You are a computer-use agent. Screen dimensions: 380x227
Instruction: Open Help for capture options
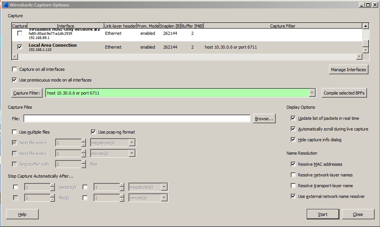pos(22,214)
